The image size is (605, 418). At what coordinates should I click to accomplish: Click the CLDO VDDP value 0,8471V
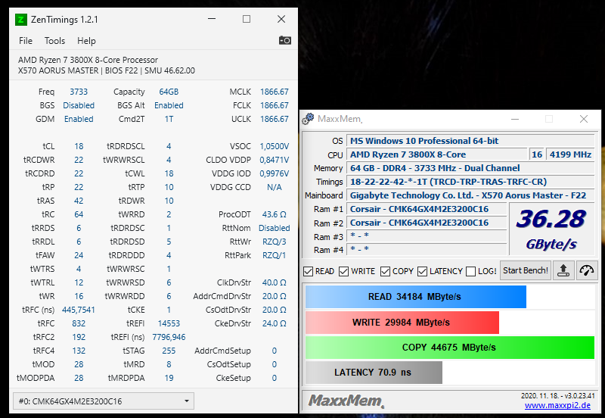pos(275,160)
